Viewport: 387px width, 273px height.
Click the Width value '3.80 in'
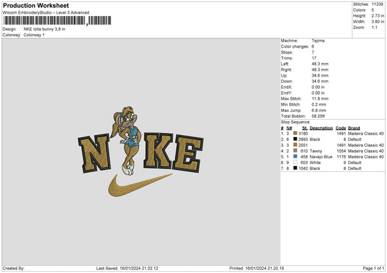377,22
